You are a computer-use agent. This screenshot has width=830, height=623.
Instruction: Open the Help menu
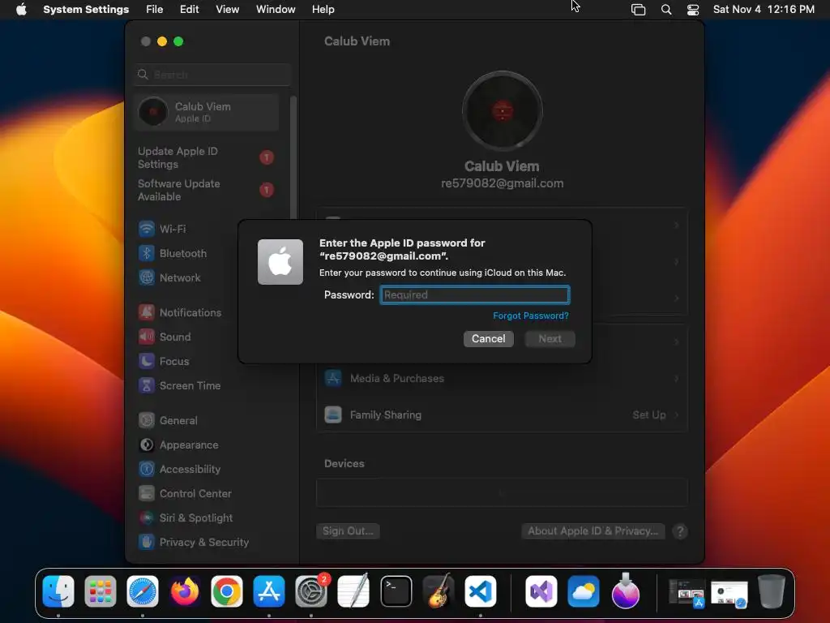tap(323, 9)
